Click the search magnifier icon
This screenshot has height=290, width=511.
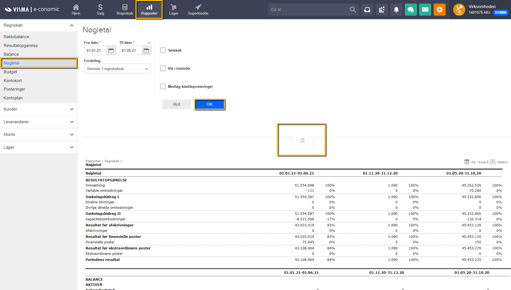pos(353,10)
